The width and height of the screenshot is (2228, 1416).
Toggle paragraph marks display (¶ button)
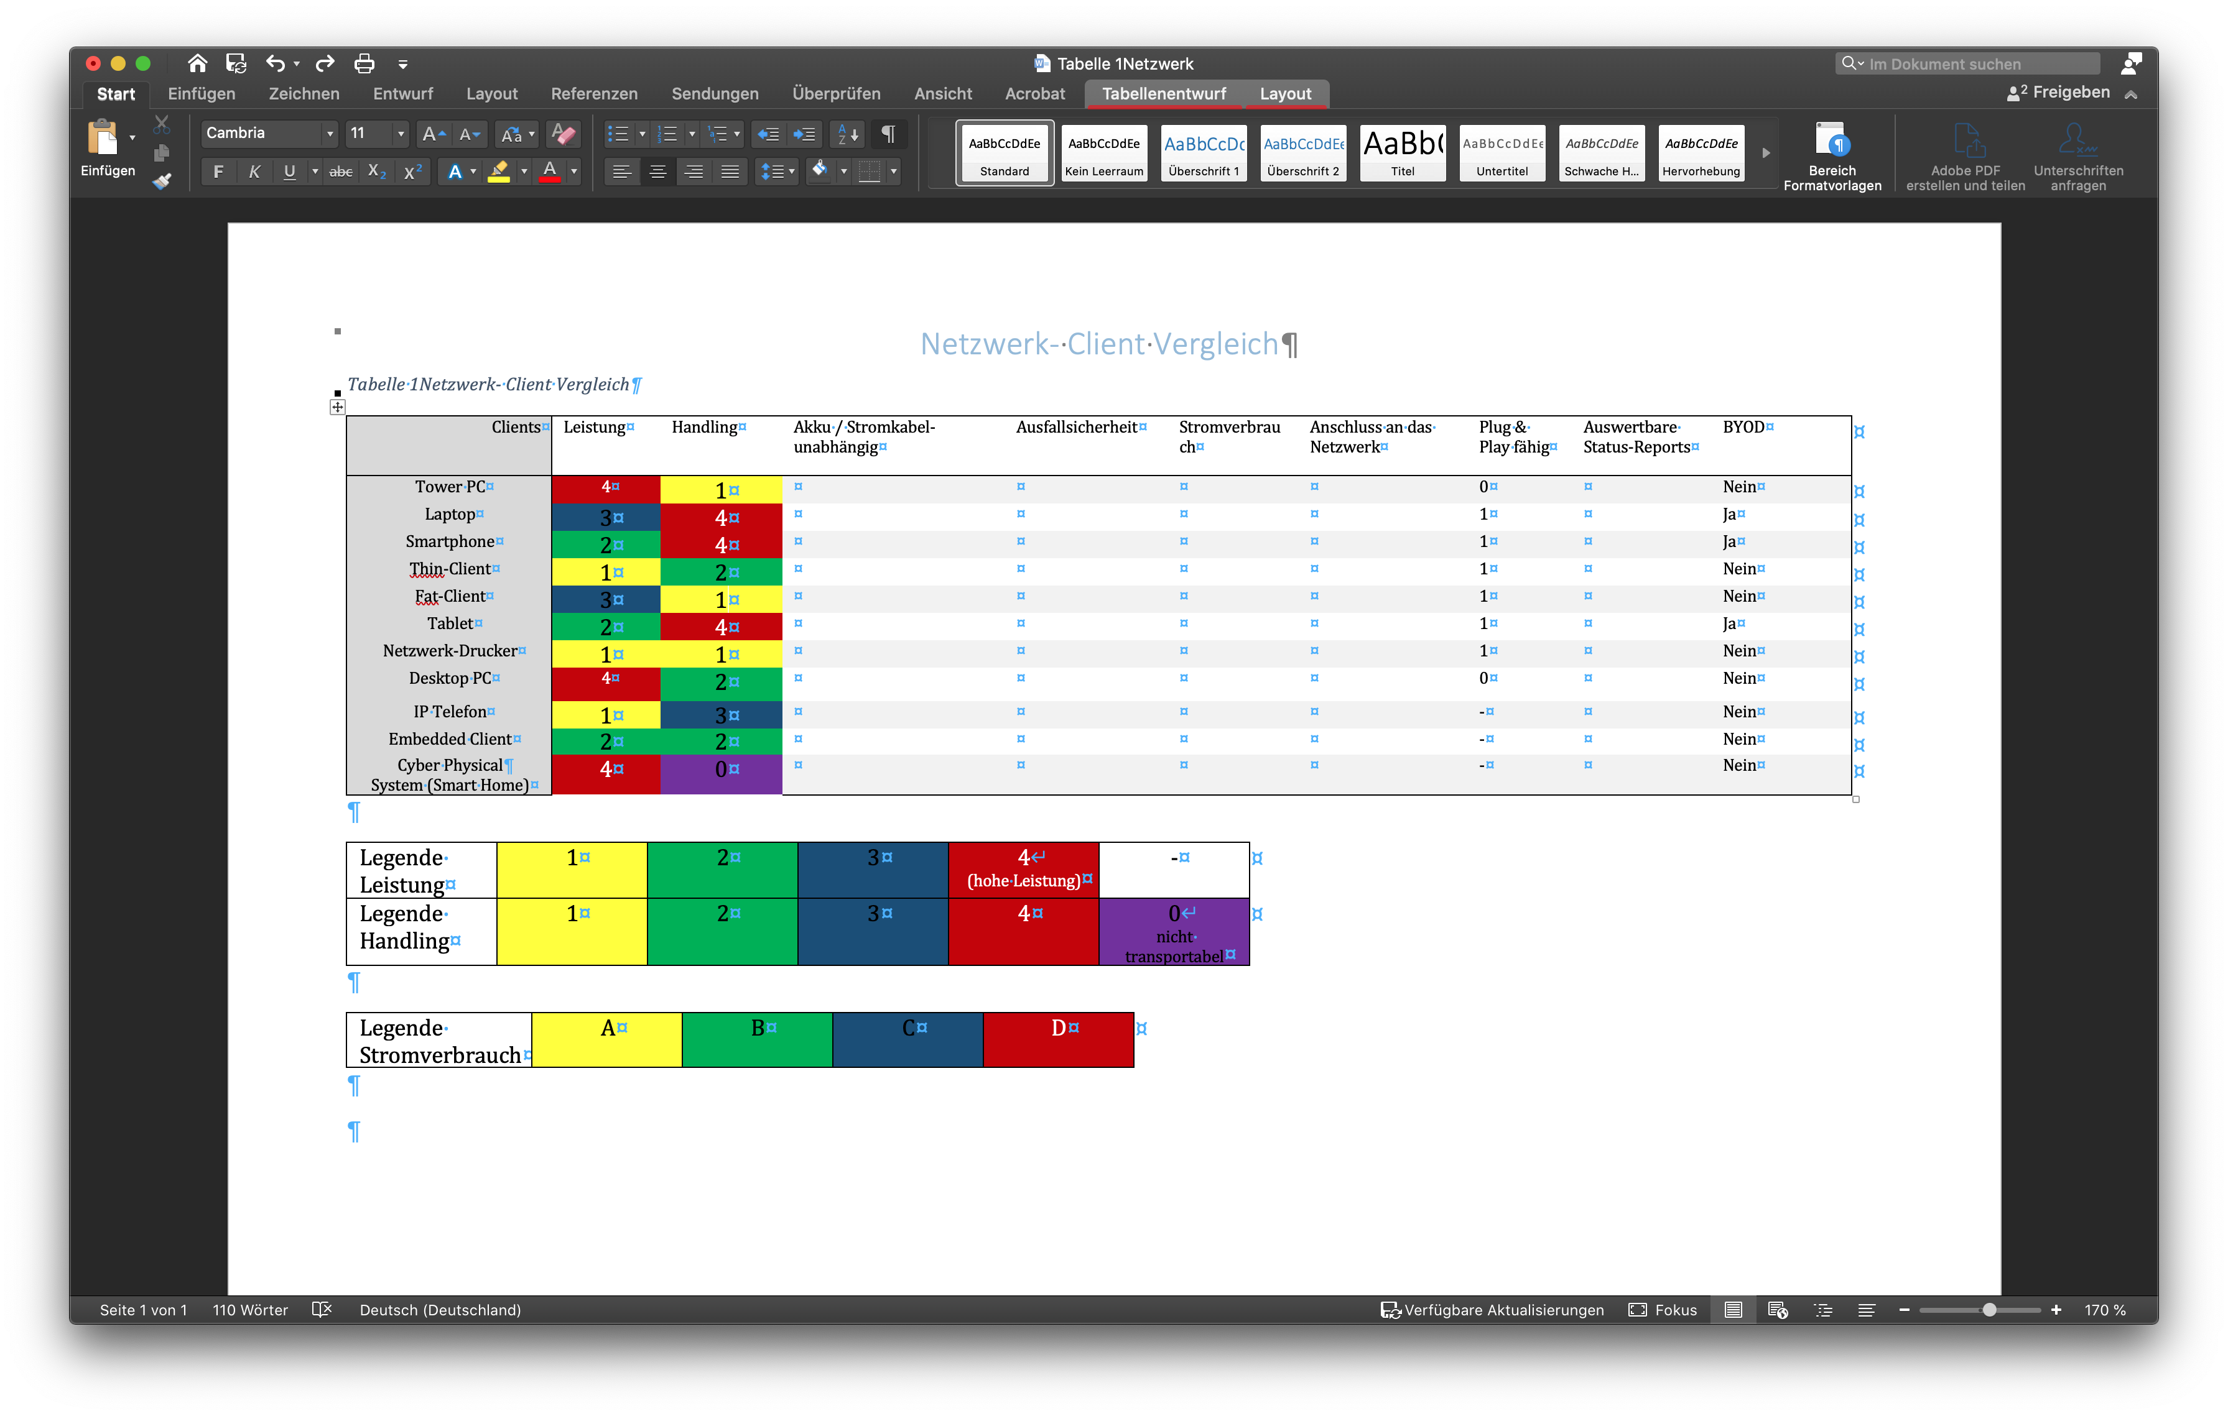point(888,134)
